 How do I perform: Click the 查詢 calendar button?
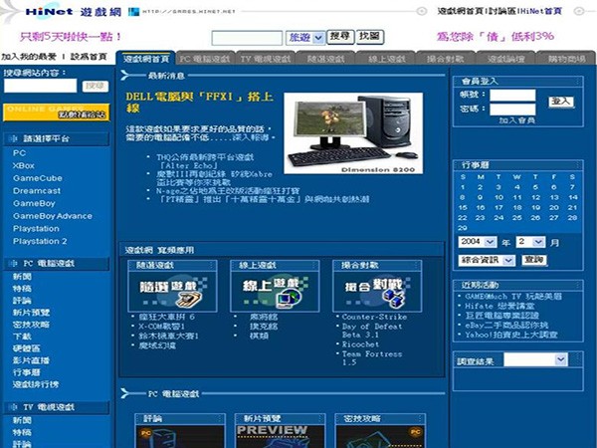tap(533, 260)
